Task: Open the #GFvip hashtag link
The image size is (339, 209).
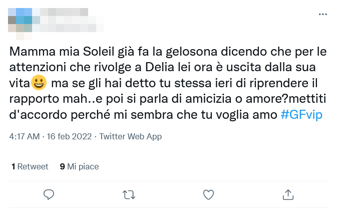Action: click(301, 114)
